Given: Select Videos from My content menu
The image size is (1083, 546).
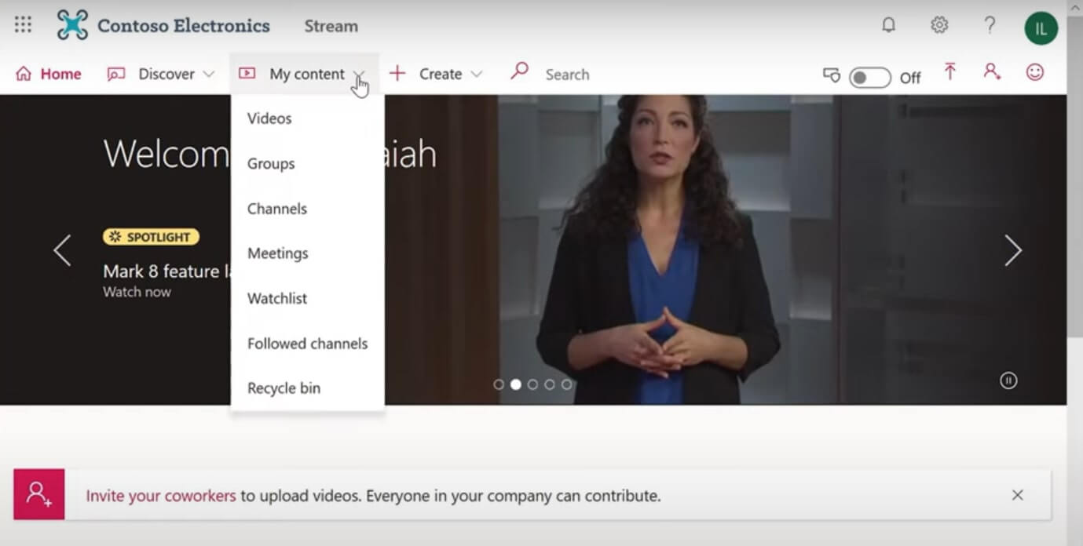Looking at the screenshot, I should pos(269,118).
